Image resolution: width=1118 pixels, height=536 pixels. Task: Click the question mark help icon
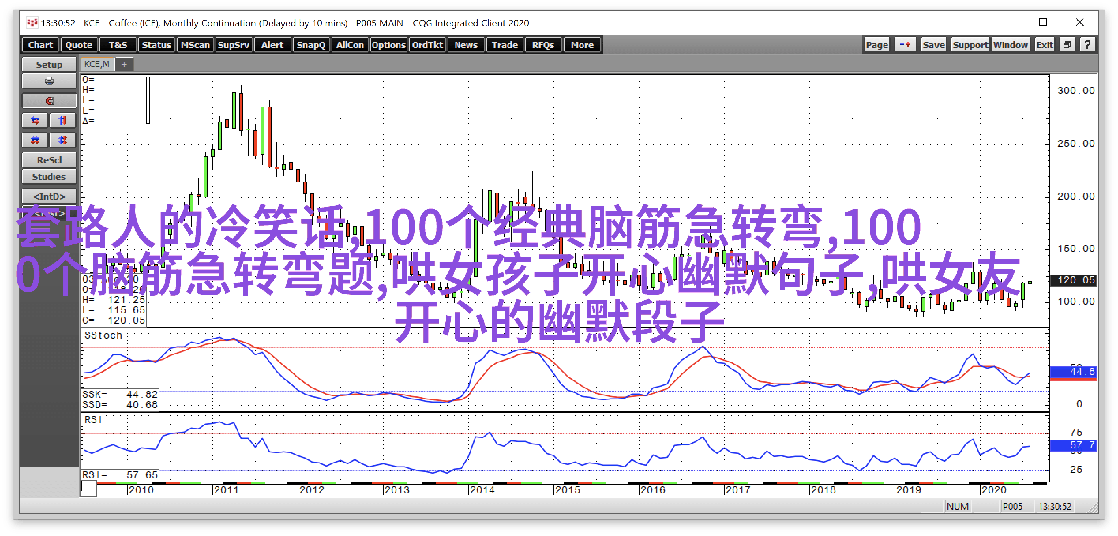click(1087, 45)
